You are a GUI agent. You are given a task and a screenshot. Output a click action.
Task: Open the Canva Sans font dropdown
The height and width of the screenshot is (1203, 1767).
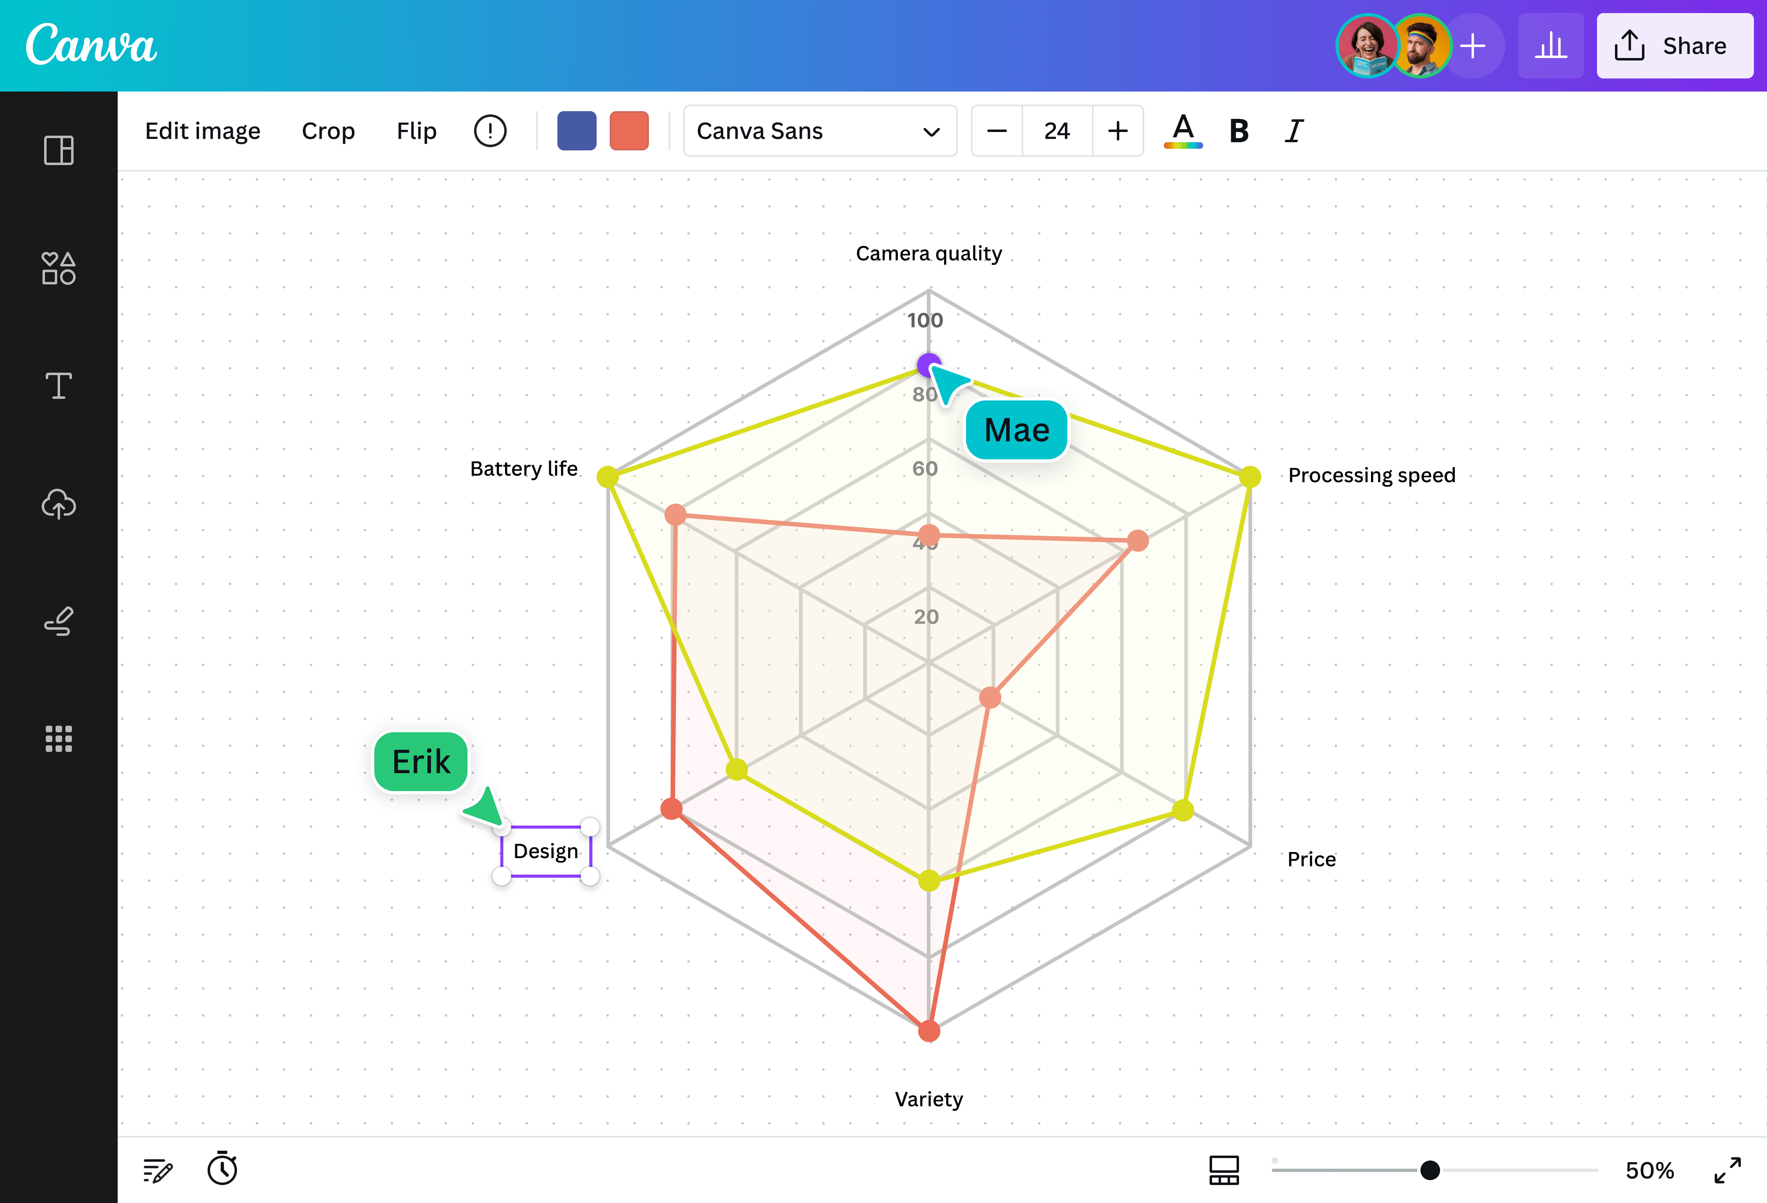coord(820,131)
